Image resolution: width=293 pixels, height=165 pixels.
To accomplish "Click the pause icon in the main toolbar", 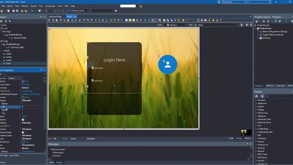I will coord(46,11).
